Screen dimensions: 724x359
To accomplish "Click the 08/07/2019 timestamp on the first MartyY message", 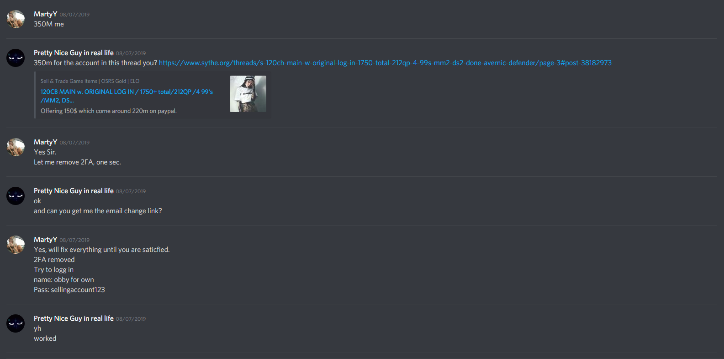I will point(74,15).
